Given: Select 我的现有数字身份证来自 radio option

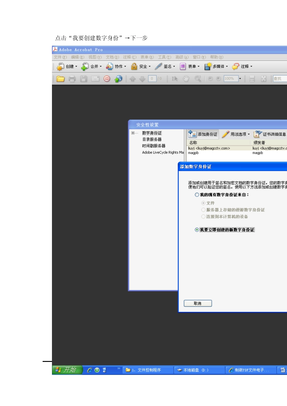Looking at the screenshot, I should (197, 195).
